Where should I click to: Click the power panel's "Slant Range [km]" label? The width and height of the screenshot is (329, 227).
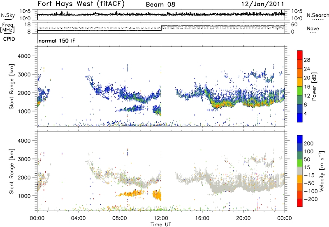[x=12, y=86]
